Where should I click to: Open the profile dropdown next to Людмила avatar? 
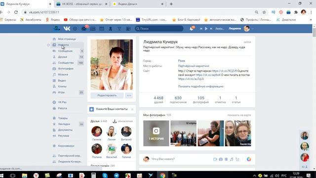252,29
